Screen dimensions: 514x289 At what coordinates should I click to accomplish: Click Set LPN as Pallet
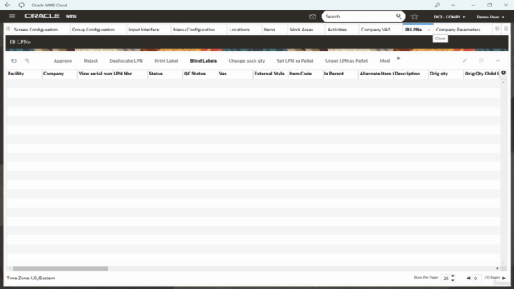[x=295, y=61]
